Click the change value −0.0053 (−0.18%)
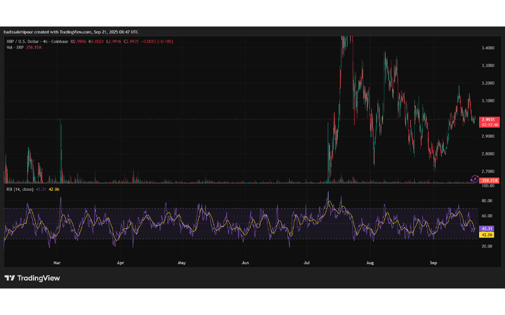505x315 pixels. pos(157,42)
